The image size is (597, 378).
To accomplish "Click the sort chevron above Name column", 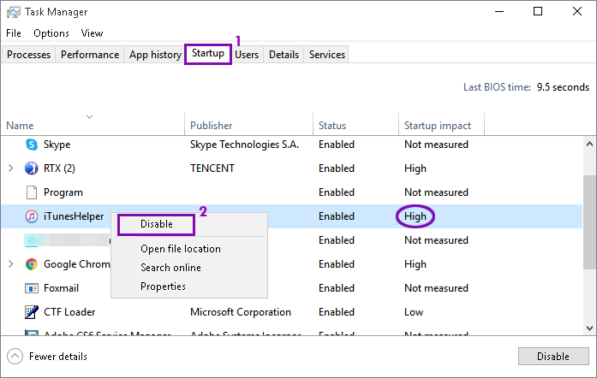I will pos(89,117).
